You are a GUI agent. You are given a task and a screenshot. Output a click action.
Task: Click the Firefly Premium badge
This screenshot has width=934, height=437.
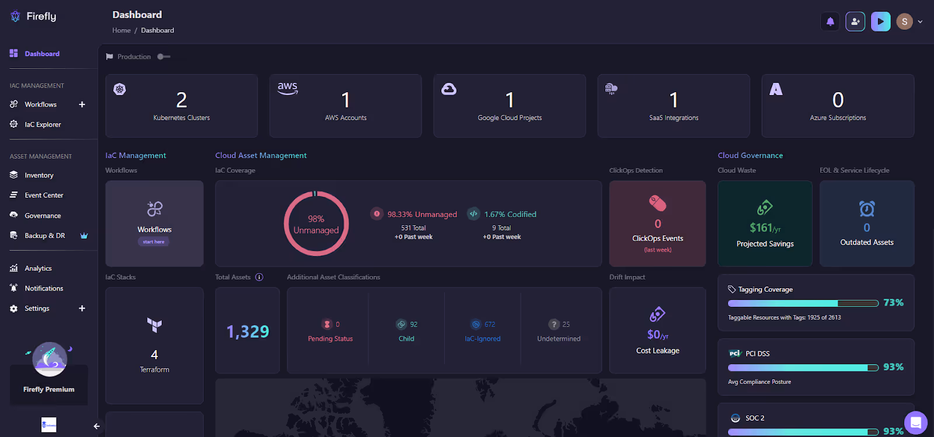(49, 373)
